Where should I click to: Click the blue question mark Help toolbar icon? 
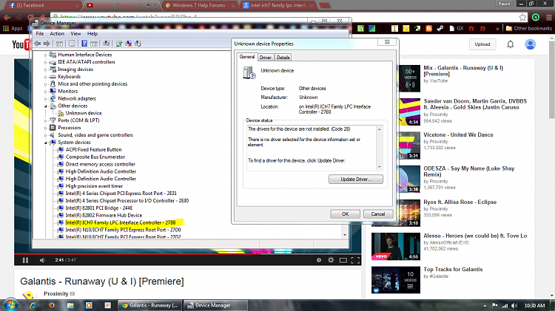coord(84,44)
